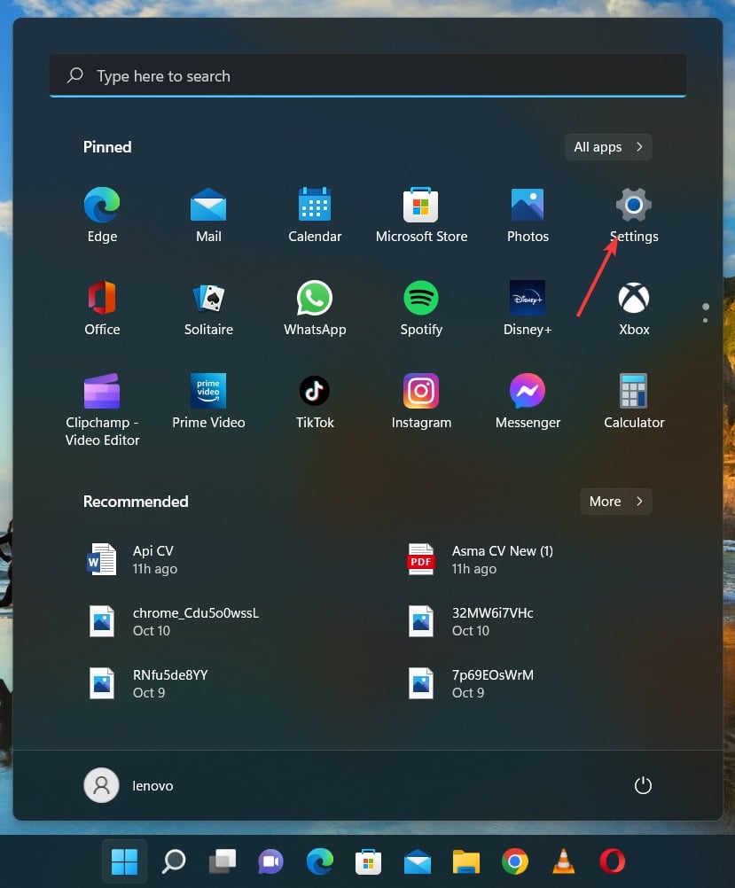
Task: Open Mail from the taskbar
Action: tap(417, 861)
